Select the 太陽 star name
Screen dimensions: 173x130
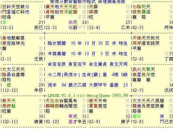point(134,104)
